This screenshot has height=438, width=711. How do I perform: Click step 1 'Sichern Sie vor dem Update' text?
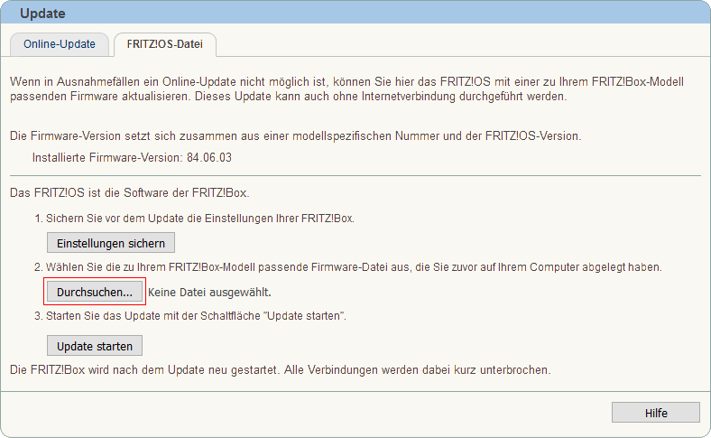coord(200,219)
